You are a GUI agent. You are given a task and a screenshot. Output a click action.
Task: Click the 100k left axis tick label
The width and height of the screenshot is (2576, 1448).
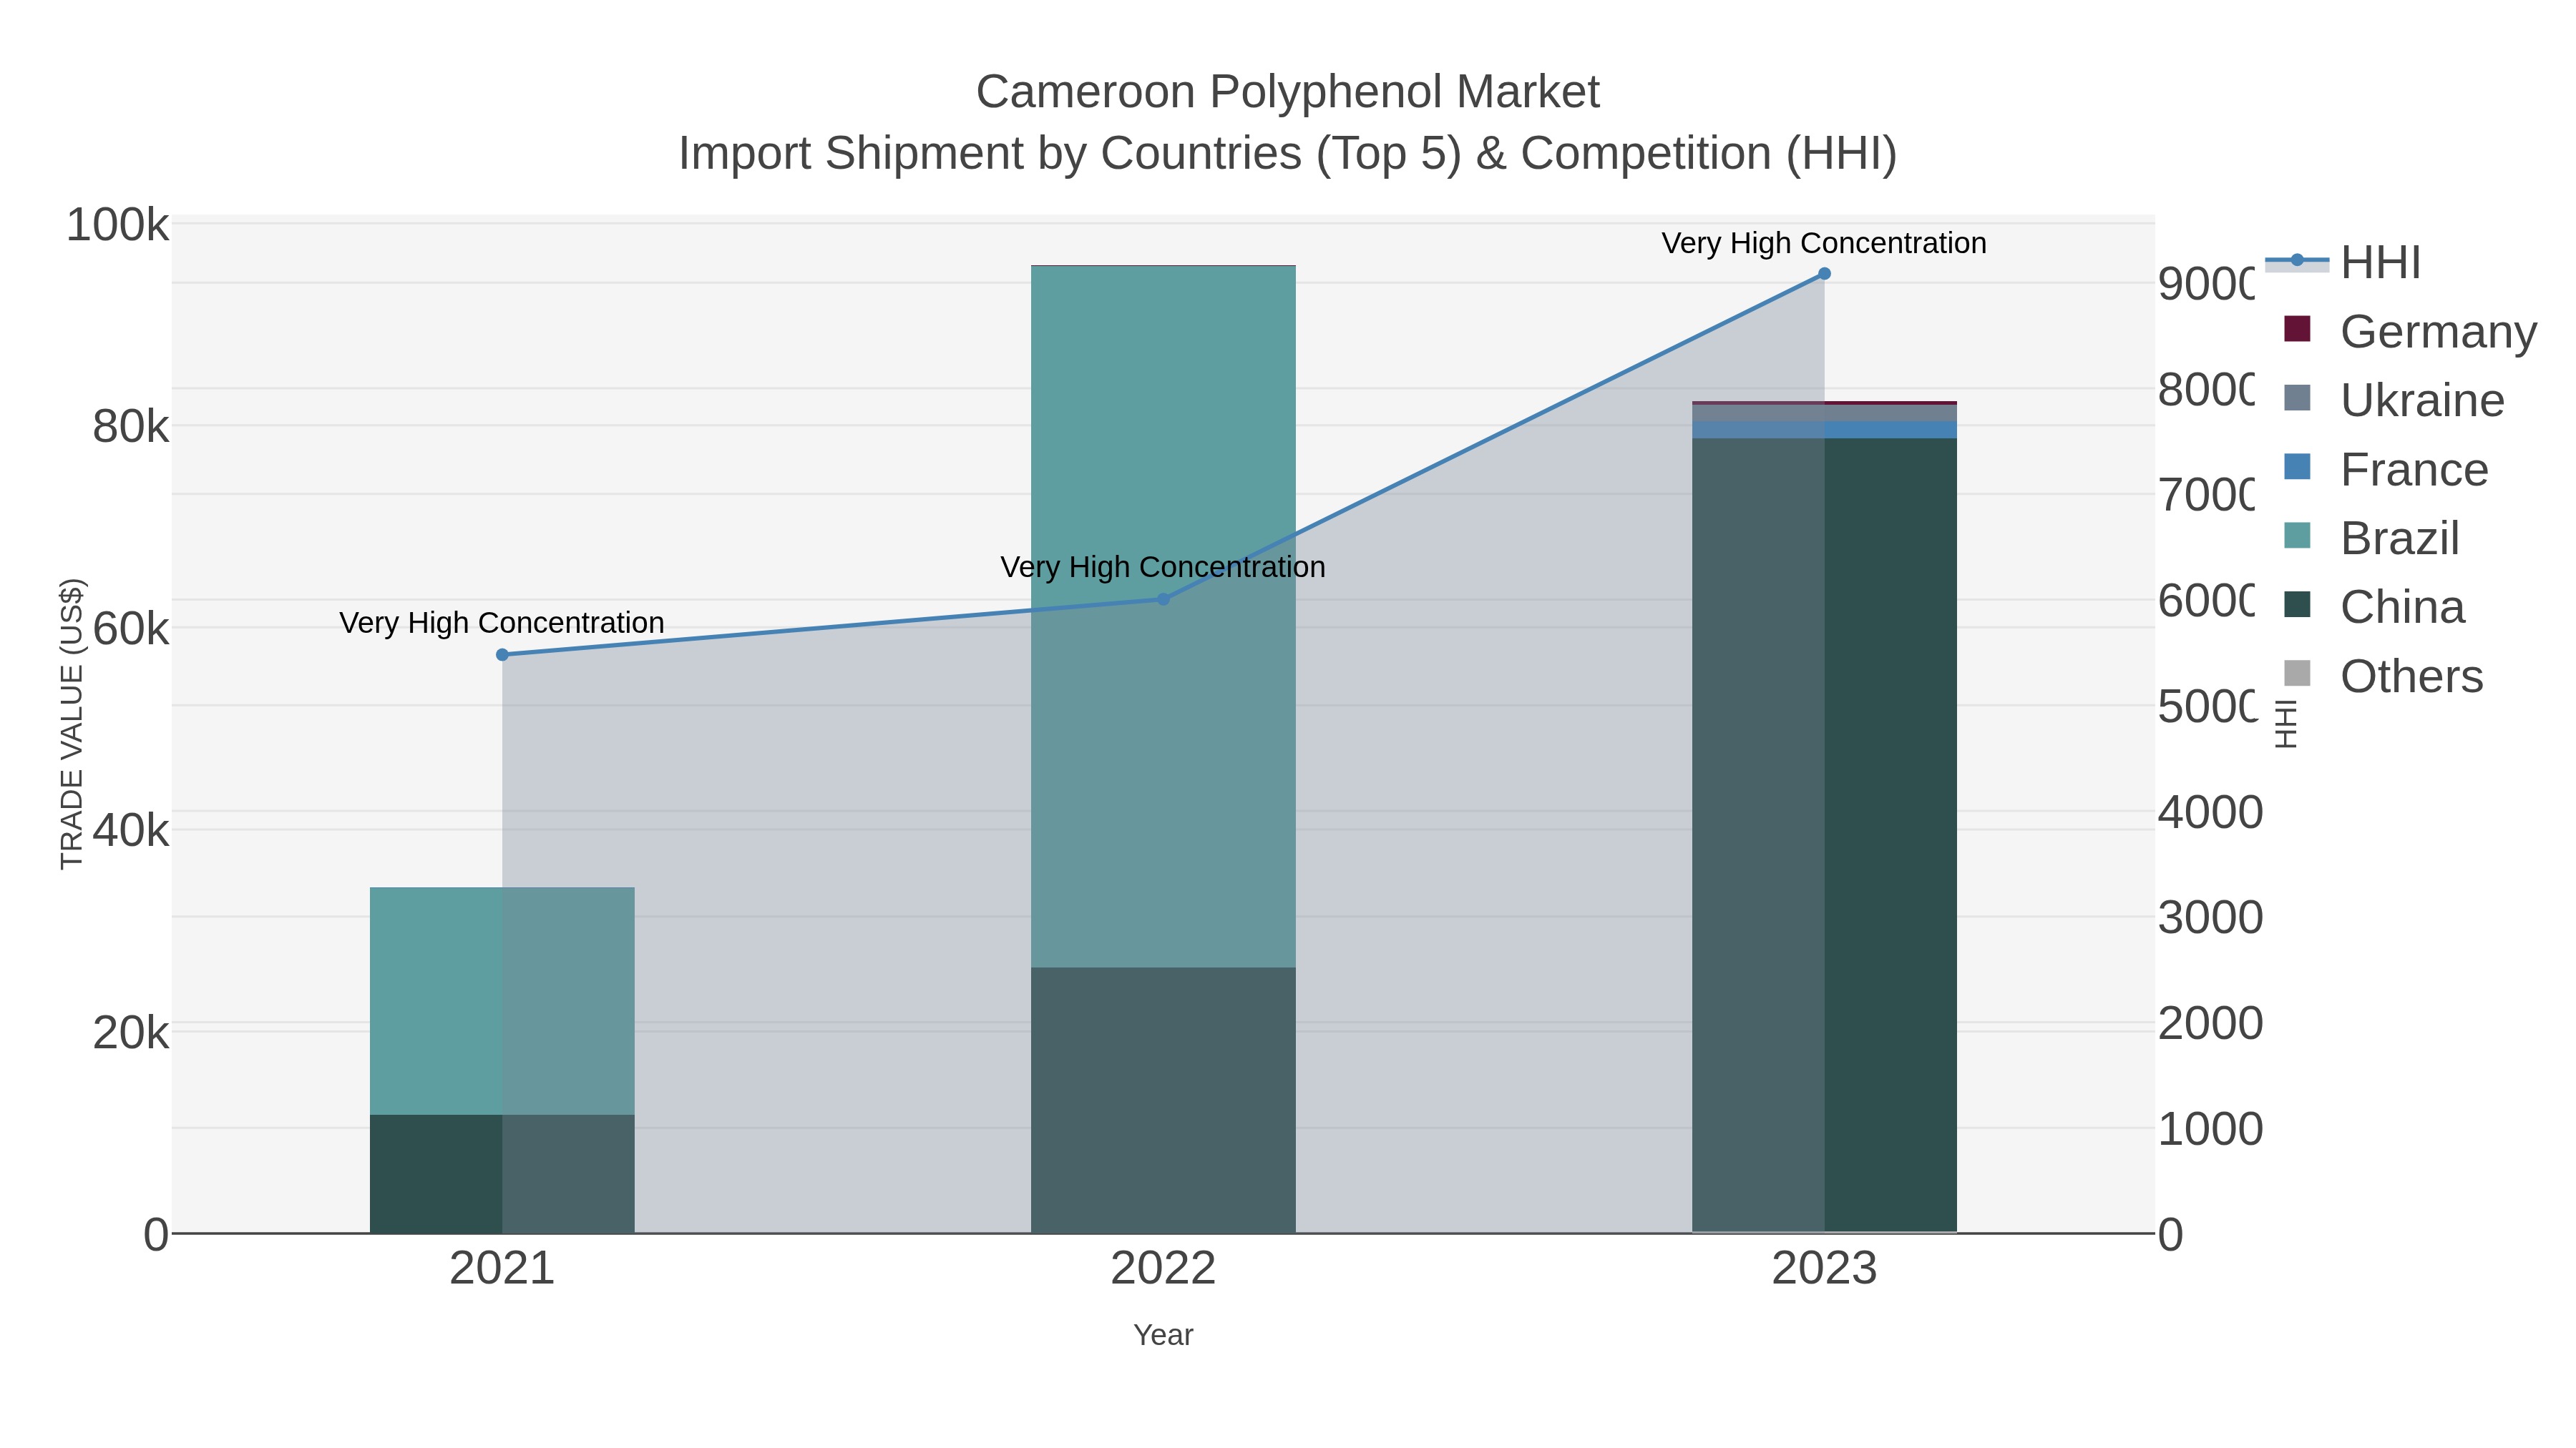pos(117,225)
